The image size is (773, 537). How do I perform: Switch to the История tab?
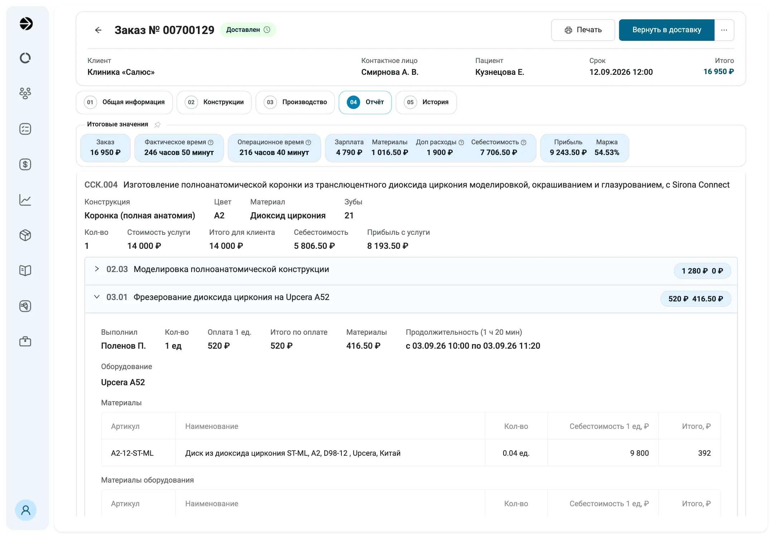click(426, 102)
